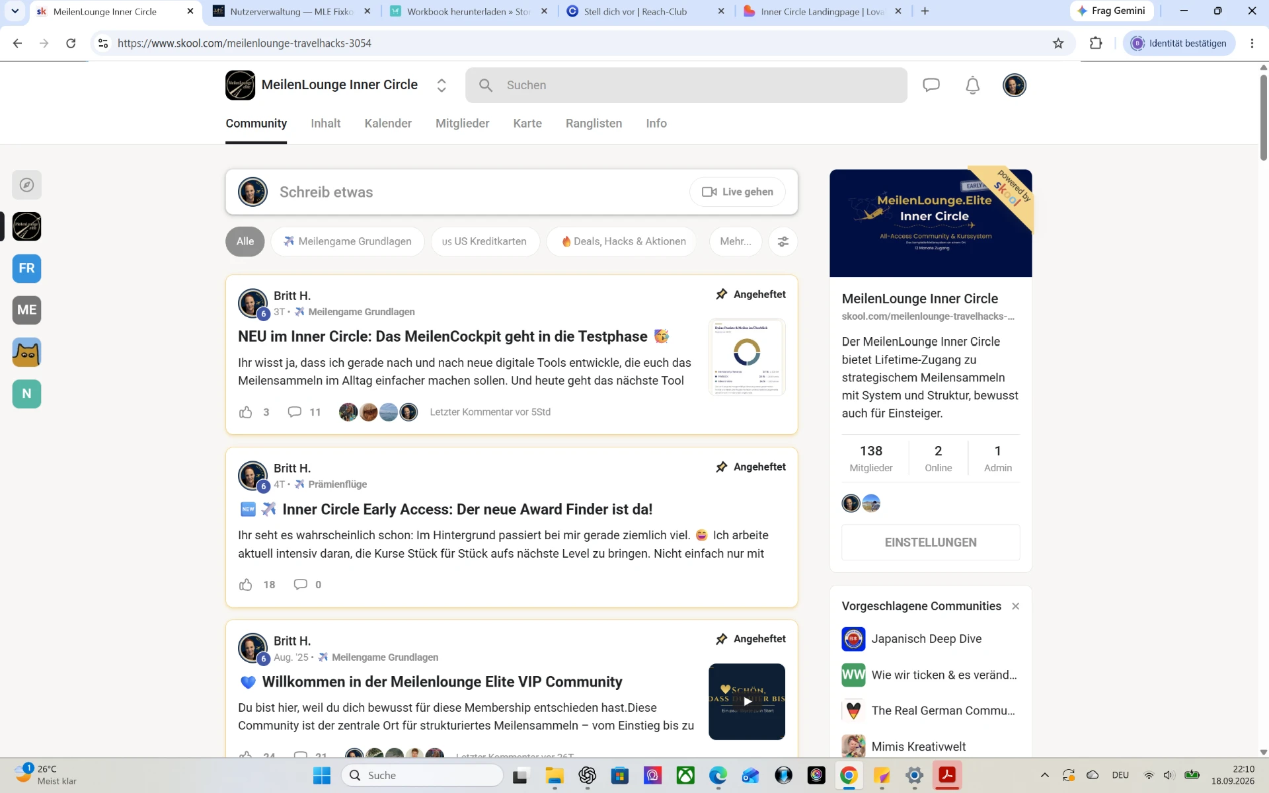1269x793 pixels.
Task: Expand the community switcher arrows
Action: tap(442, 85)
